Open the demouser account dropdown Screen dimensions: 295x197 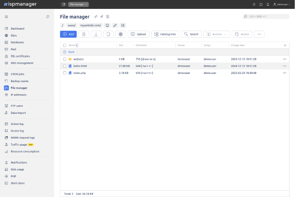282,4
